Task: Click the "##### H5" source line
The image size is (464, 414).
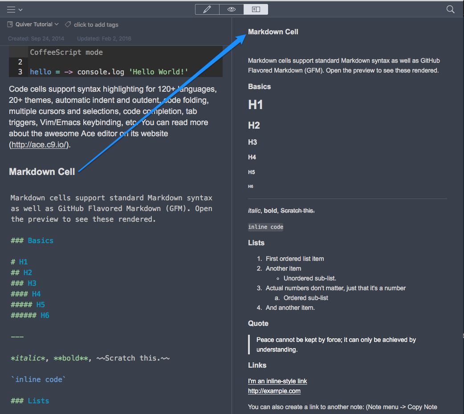Action: (x=28, y=304)
